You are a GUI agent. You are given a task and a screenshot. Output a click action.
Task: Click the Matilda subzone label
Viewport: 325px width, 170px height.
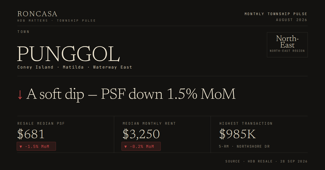[x=73, y=67]
